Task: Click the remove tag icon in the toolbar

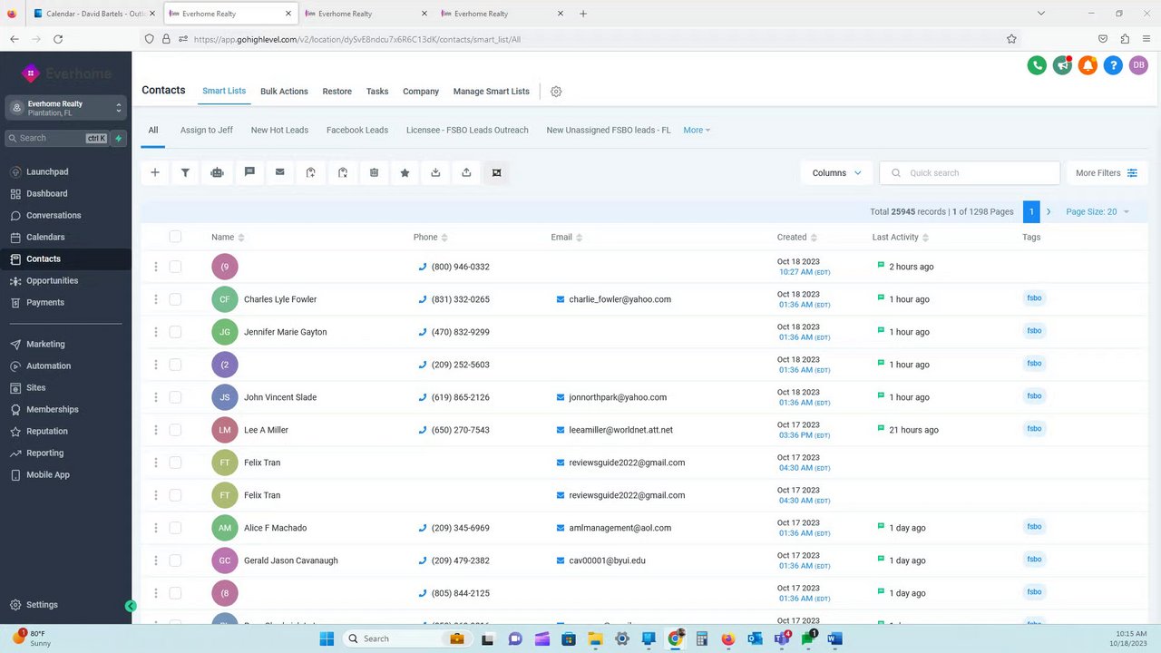Action: tap(343, 172)
